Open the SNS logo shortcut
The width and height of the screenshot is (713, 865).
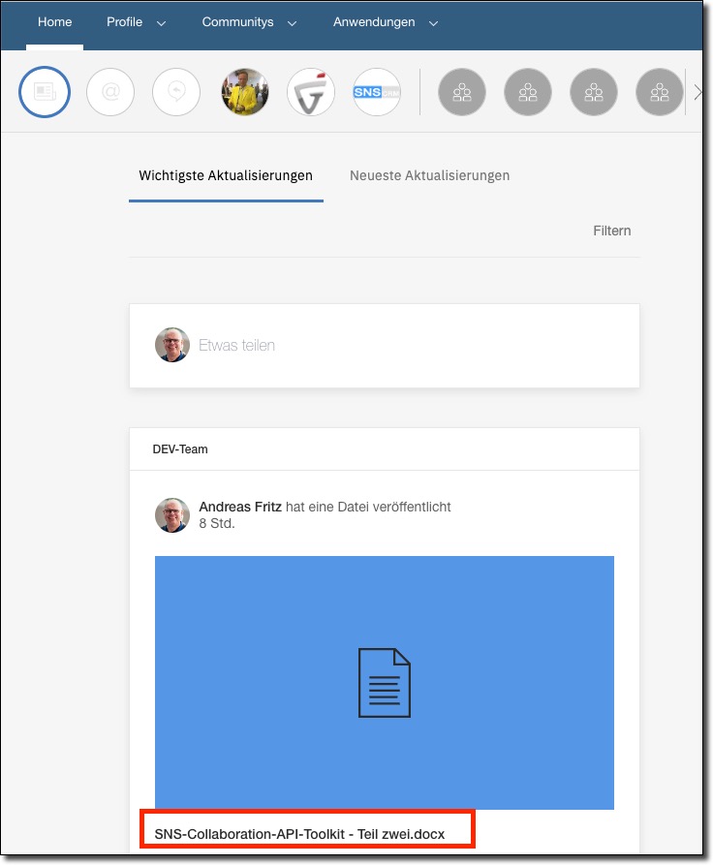[x=377, y=93]
